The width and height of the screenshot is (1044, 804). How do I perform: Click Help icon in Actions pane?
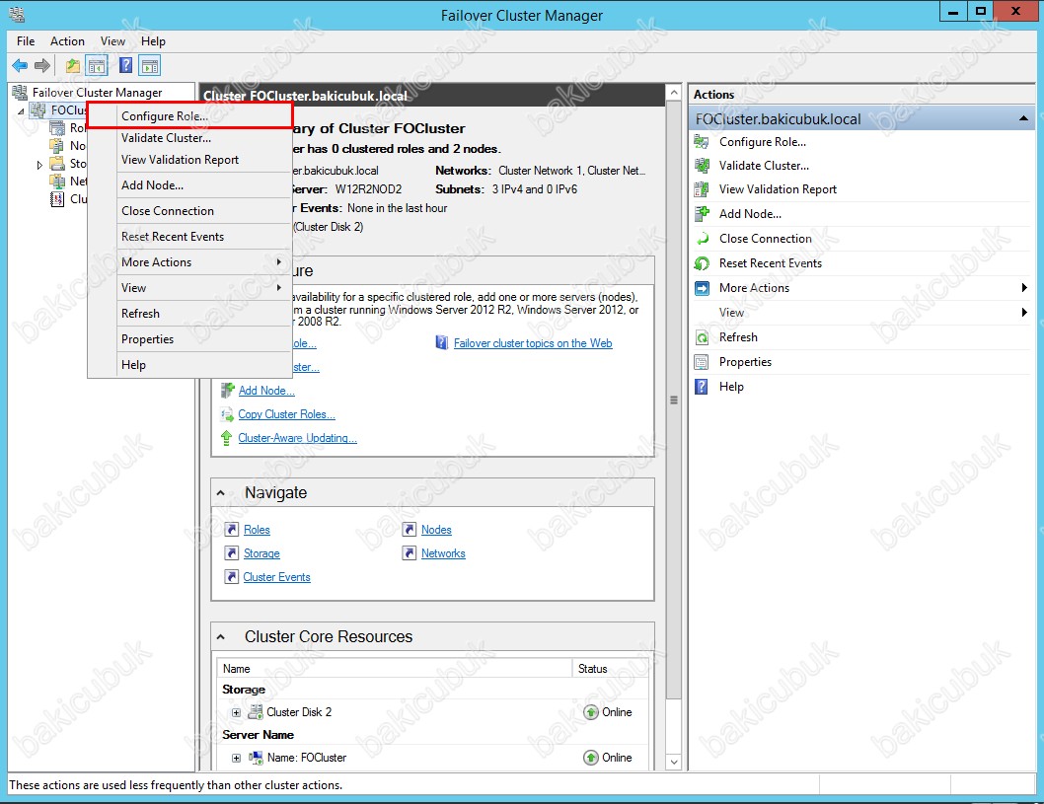(702, 387)
